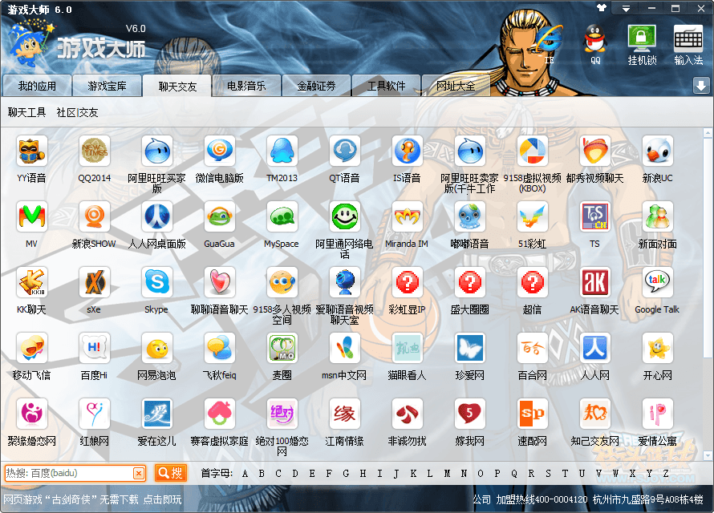This screenshot has width=714, height=513.
Task: Open 阿里旺旺买家版 icon
Action: coord(156,151)
